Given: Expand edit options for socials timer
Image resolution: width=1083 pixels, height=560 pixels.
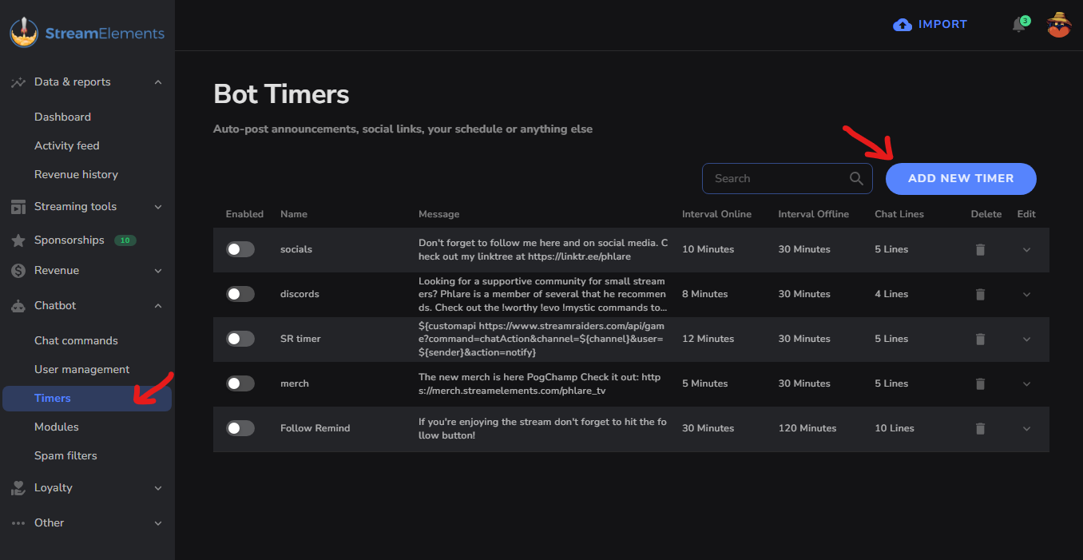Looking at the screenshot, I should pos(1026,250).
